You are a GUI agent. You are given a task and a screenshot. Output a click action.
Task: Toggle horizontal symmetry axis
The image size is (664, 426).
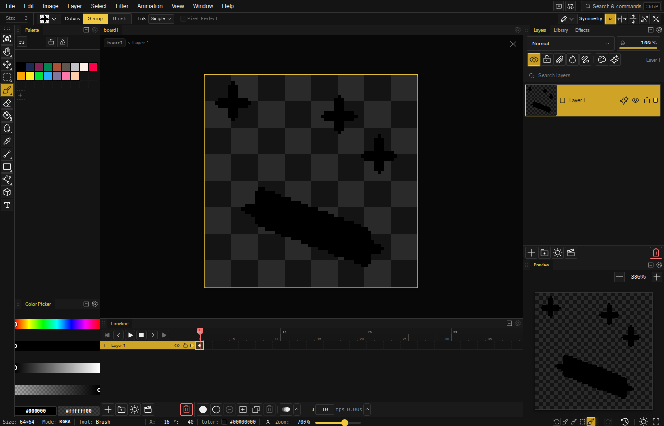(x=622, y=19)
